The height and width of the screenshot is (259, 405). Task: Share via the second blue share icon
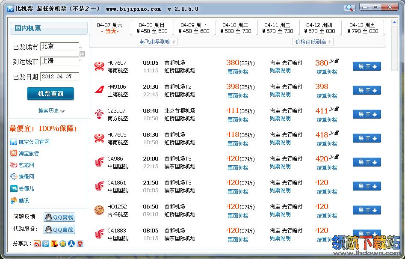pos(46,244)
